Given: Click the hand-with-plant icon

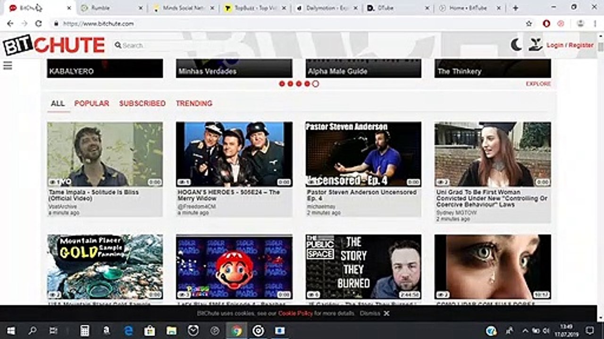Looking at the screenshot, I should (535, 45).
